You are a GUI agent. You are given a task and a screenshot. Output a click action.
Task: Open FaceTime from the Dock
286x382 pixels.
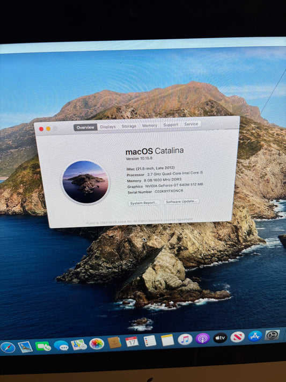(43, 346)
